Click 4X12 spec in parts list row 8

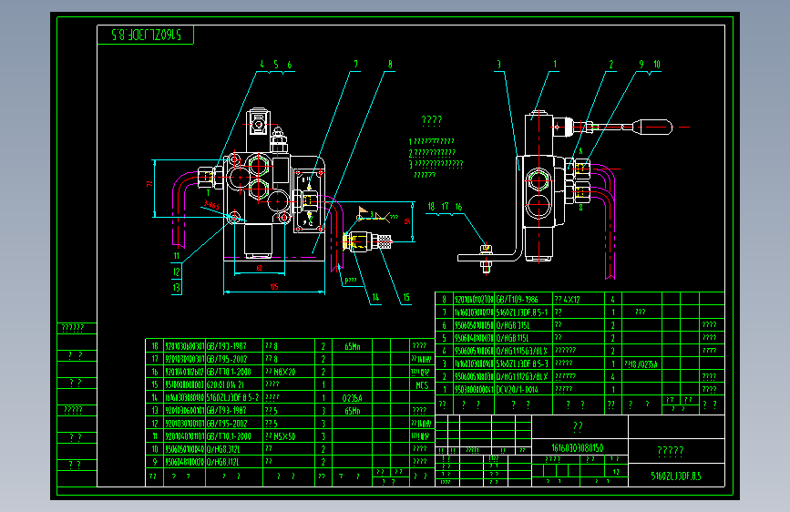pos(571,300)
